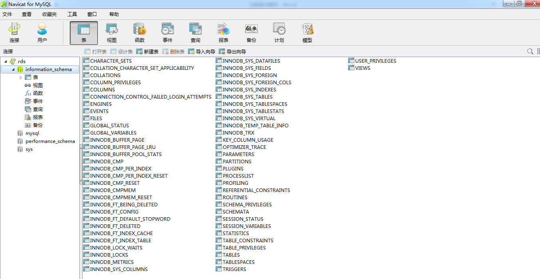
Task: Select the TABLESPACES table entry
Action: click(x=235, y=262)
